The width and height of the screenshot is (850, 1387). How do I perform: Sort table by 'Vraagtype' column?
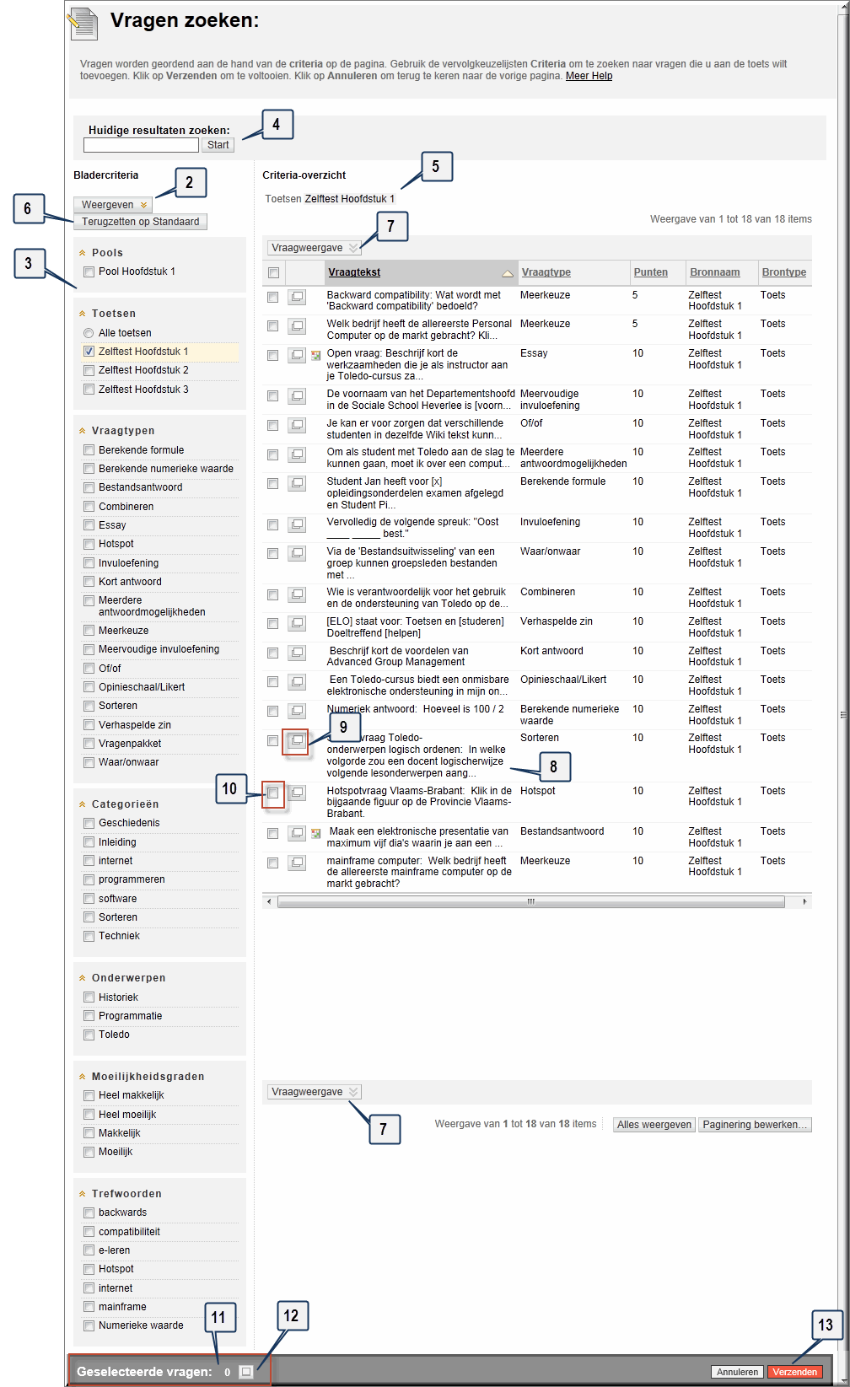click(x=546, y=272)
